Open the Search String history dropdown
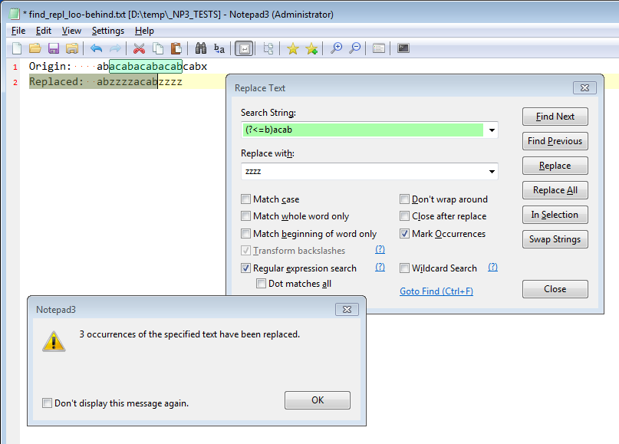619x444 pixels. point(491,130)
